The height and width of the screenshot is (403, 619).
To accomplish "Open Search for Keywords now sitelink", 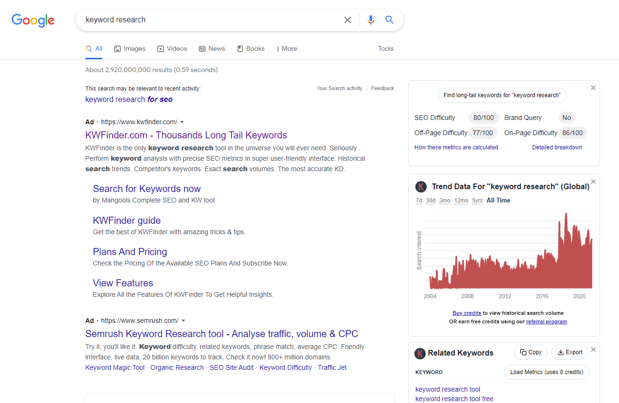I will (x=147, y=189).
